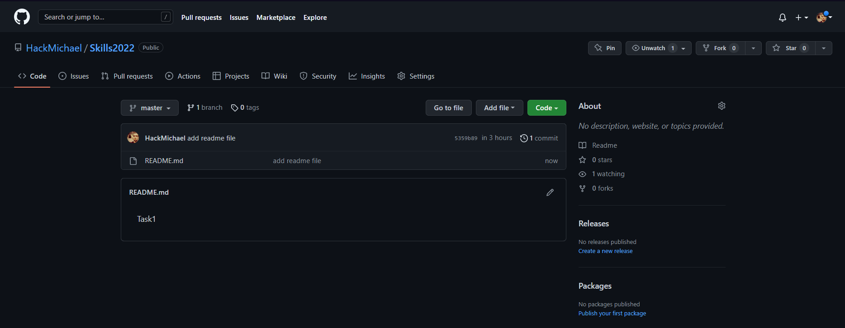
Task: Open Marketplace in top navigation
Action: [x=276, y=18]
